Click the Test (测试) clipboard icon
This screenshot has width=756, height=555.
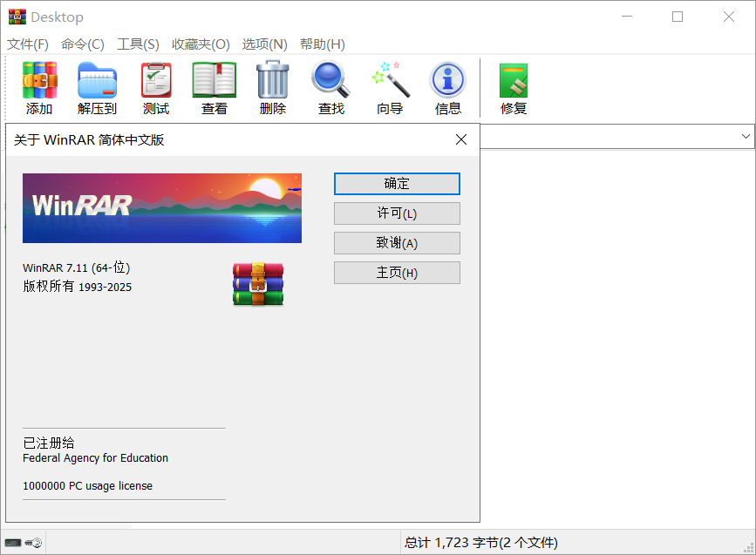[156, 80]
